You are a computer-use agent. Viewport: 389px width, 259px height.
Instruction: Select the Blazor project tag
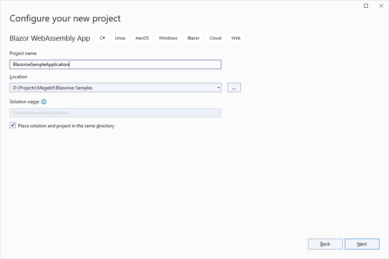193,38
